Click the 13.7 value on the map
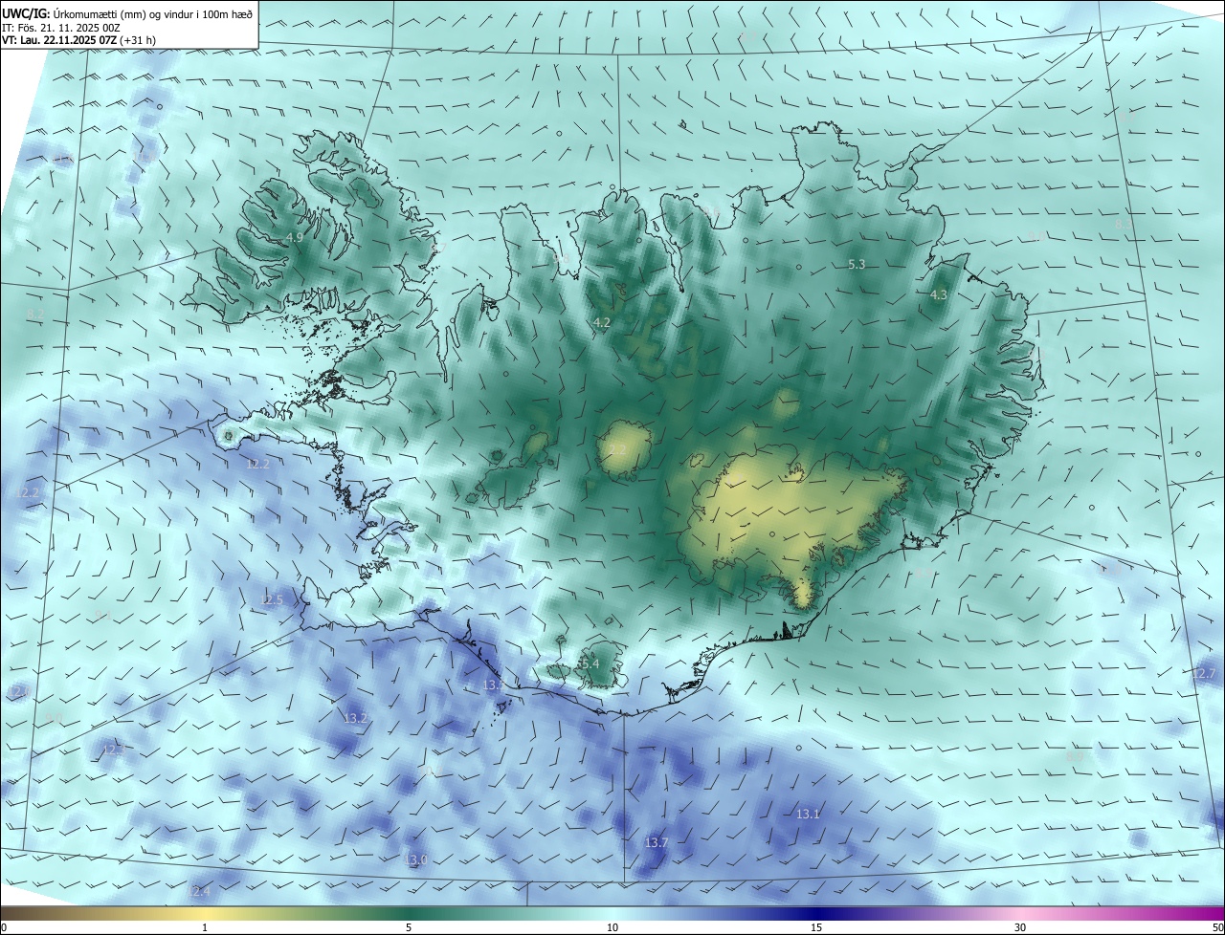Image resolution: width=1225 pixels, height=935 pixels. tap(656, 842)
